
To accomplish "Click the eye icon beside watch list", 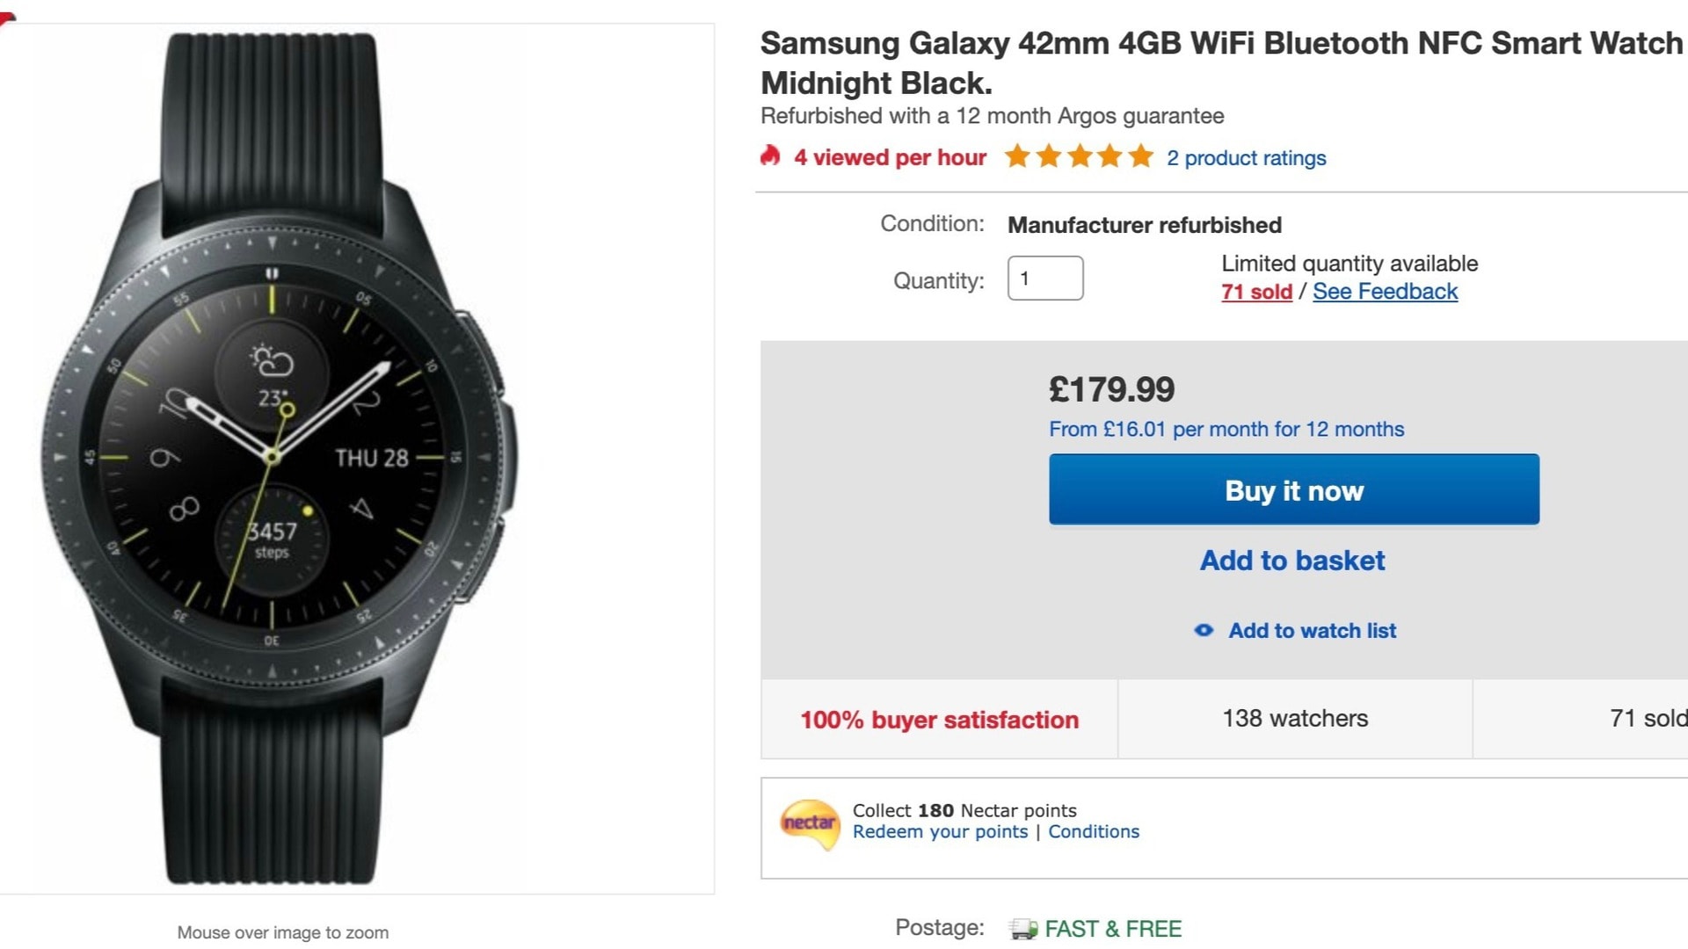I will pyautogui.click(x=1204, y=630).
